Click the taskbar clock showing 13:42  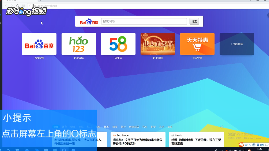pos(259,149)
